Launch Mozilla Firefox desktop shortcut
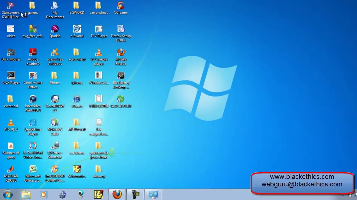The height and width of the screenshot is (200, 357). click(121, 57)
